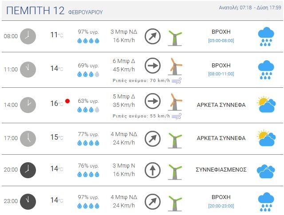Click the north wind arrow at 20:00

coord(153,170)
